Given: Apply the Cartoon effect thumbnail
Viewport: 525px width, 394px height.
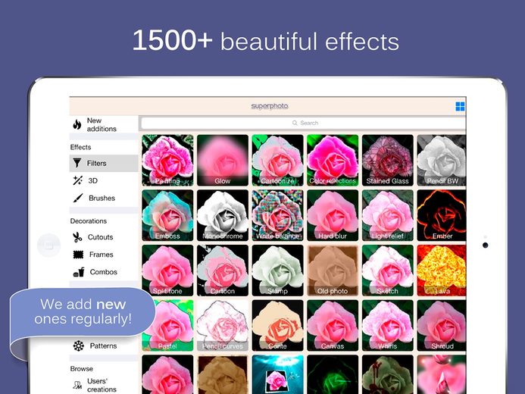Looking at the screenshot, I should click(223, 270).
